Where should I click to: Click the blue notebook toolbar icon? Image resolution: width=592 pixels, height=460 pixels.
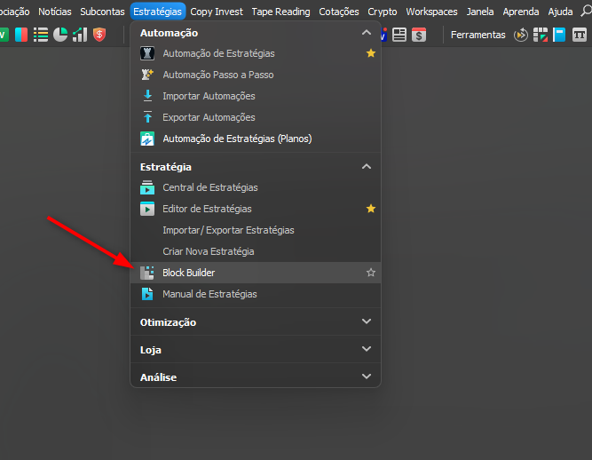coord(559,35)
